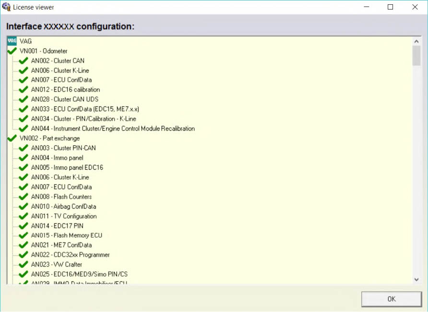This screenshot has height=312, width=428.
Task: Click the green check next to AN010 - Airbag ConfData
Action: 23,207
